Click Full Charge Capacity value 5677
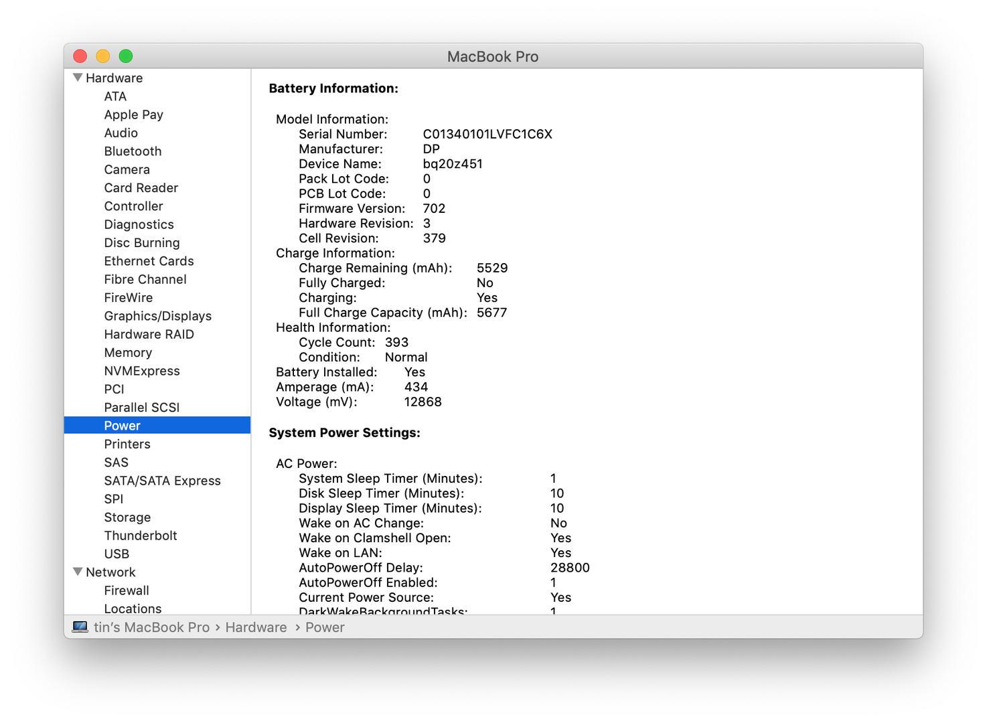 coord(491,313)
